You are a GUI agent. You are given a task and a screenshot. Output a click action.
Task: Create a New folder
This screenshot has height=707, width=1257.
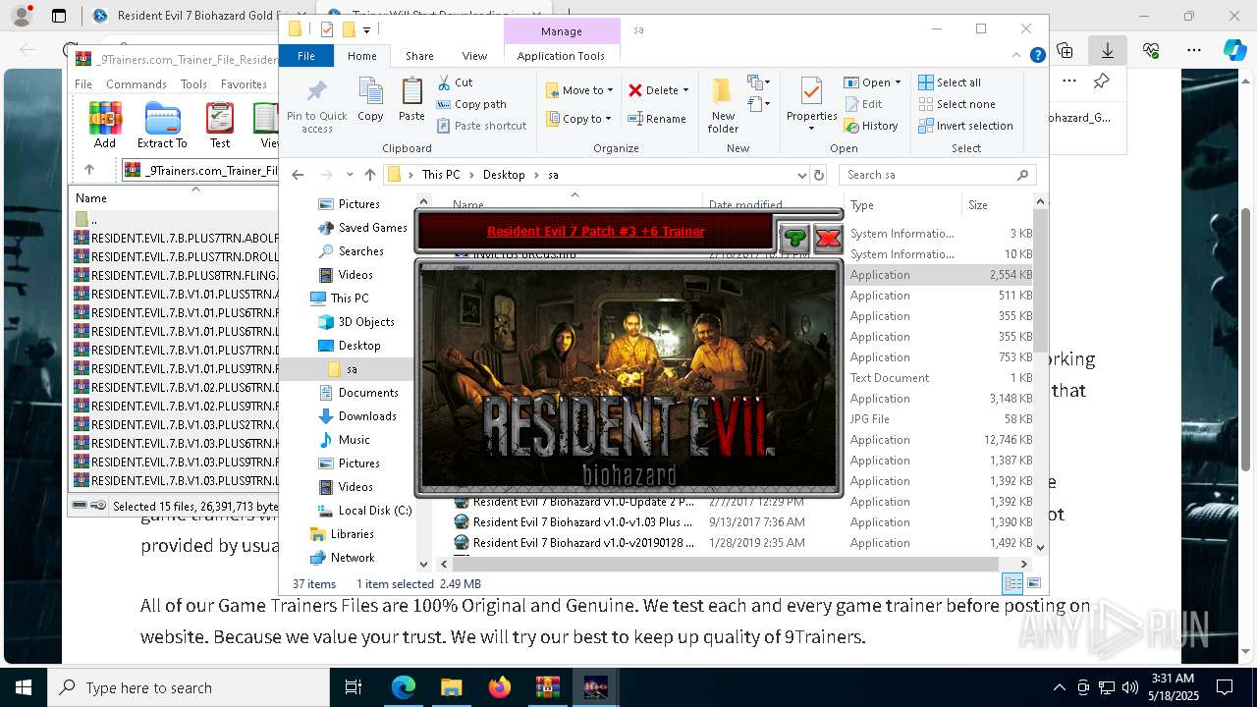click(x=723, y=104)
